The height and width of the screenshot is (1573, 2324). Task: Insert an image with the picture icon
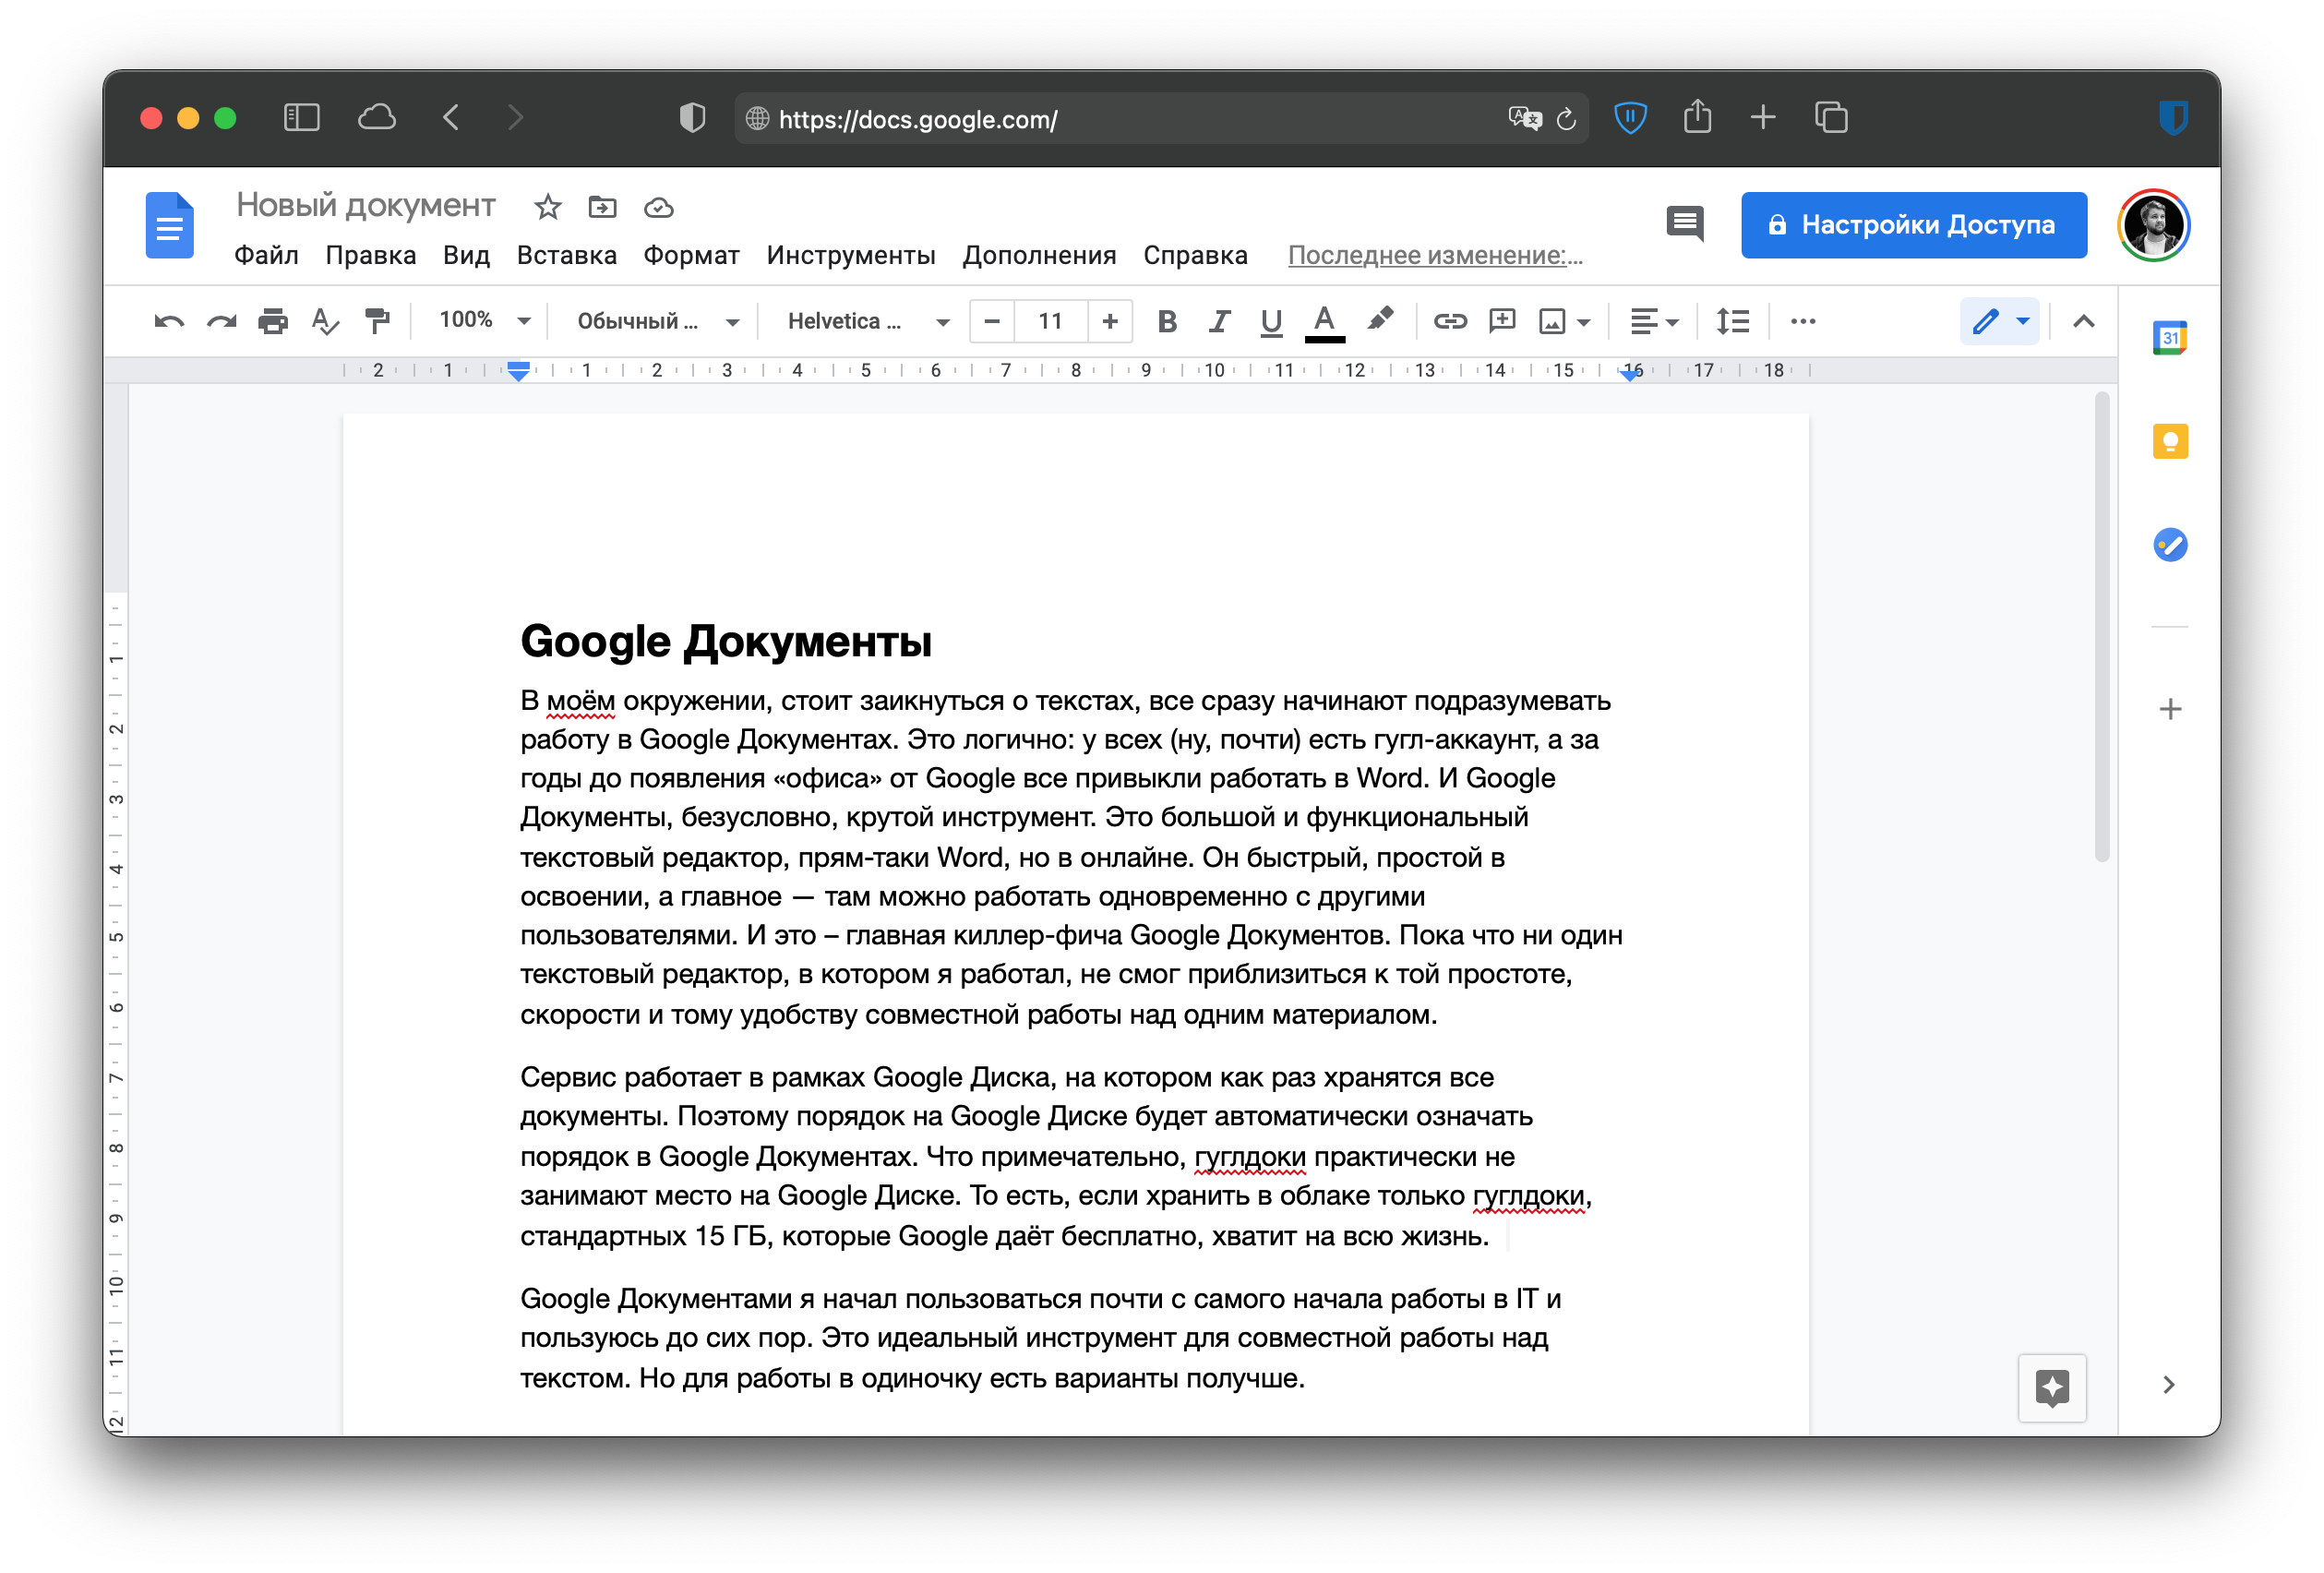[1552, 321]
